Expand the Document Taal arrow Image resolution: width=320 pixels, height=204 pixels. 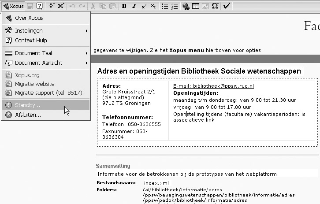pyautogui.click(x=86, y=53)
